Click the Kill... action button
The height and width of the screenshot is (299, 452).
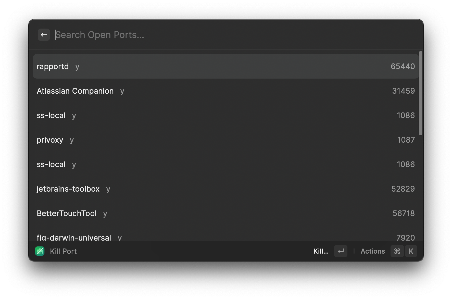pyautogui.click(x=321, y=251)
